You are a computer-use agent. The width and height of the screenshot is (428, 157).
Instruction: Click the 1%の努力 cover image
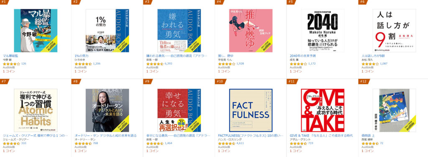tap(107, 30)
